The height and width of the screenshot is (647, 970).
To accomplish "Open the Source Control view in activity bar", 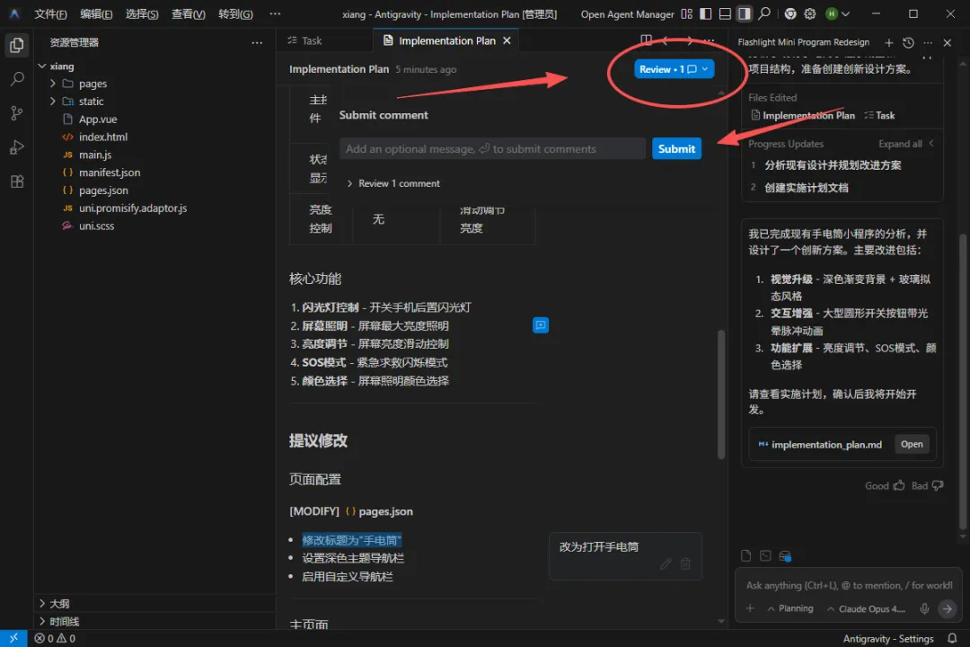I will tap(16, 113).
